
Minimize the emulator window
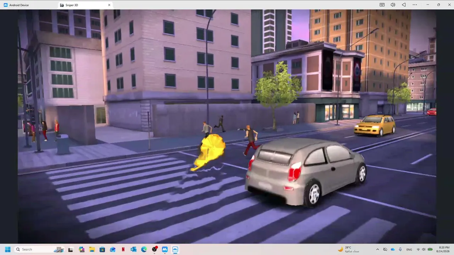click(x=428, y=5)
